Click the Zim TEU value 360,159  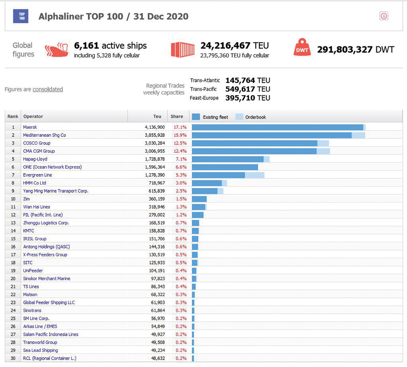click(x=157, y=199)
